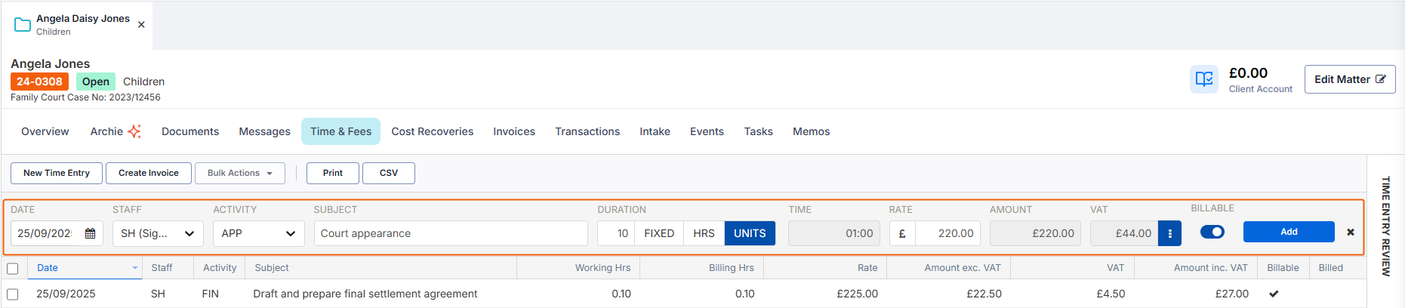The height and width of the screenshot is (308, 1405).
Task: Click the pound currency icon in Rate
Action: coord(902,234)
